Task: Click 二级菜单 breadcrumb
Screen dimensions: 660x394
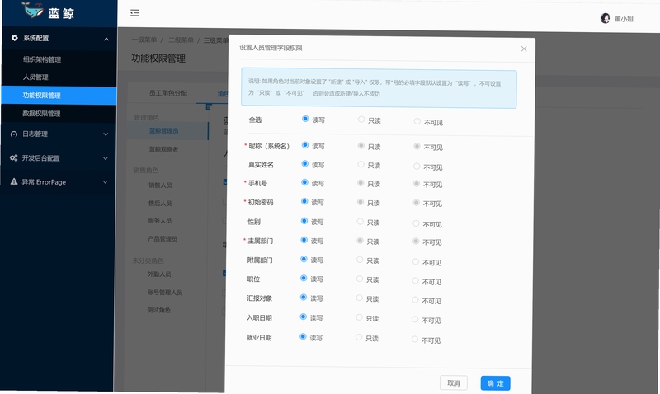Action: tap(181, 40)
